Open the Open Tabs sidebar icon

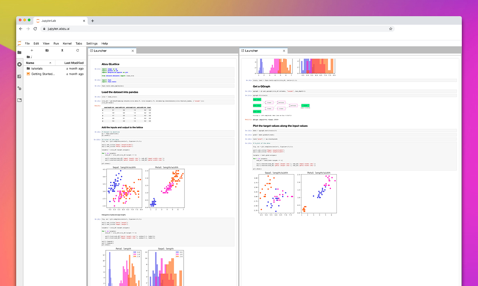(x=19, y=100)
